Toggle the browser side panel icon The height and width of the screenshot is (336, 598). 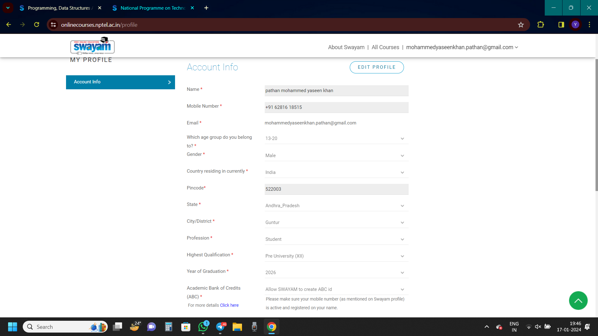coord(561,25)
